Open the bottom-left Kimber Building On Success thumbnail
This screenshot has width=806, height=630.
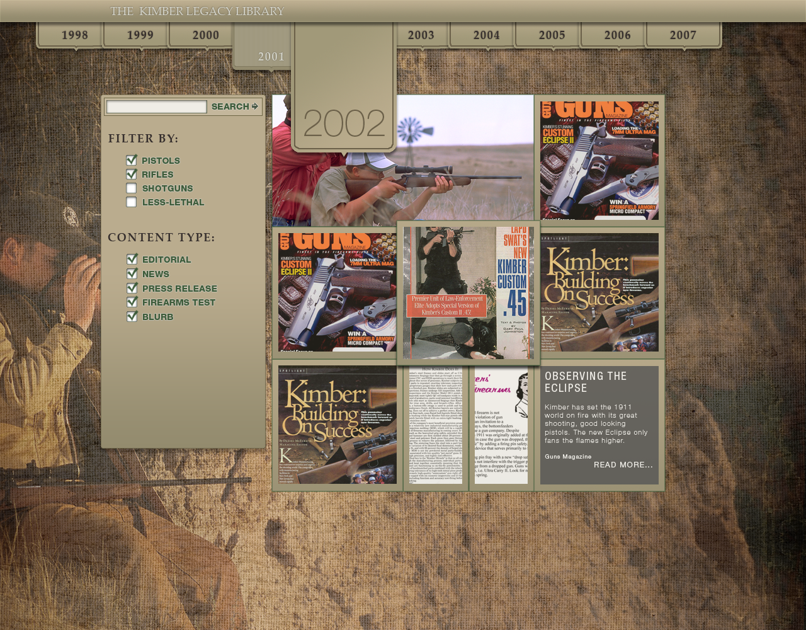[338, 425]
